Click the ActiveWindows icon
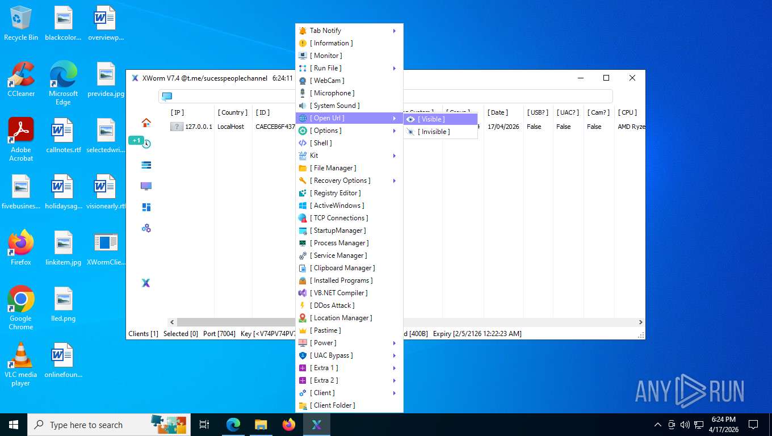772x436 pixels. [x=303, y=206]
